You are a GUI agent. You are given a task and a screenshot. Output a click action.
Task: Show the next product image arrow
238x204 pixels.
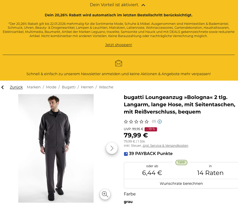point(112,148)
